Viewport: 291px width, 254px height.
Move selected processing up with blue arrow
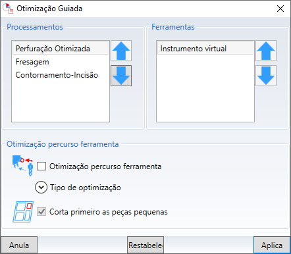(x=121, y=51)
